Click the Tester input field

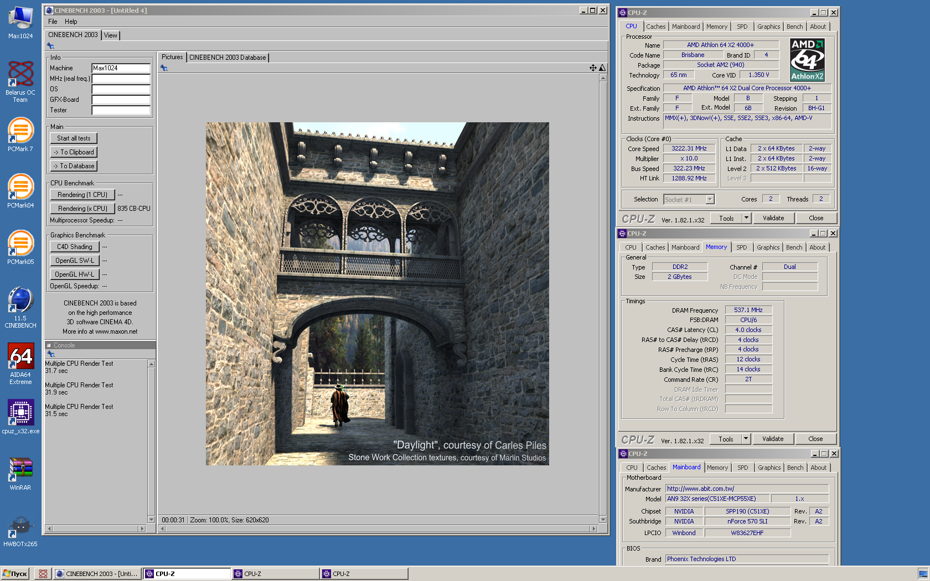tap(121, 110)
